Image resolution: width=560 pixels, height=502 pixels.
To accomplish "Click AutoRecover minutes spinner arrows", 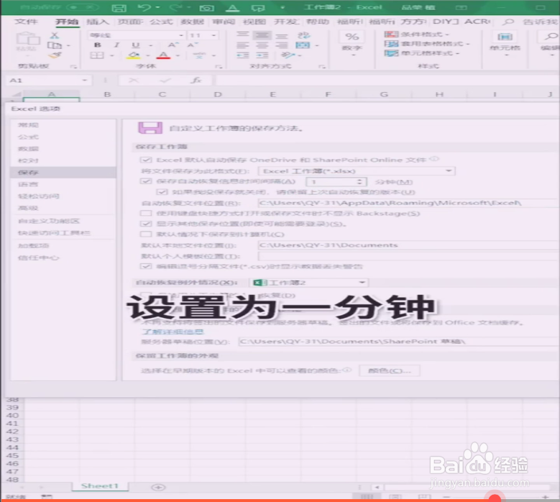I will click(359, 181).
